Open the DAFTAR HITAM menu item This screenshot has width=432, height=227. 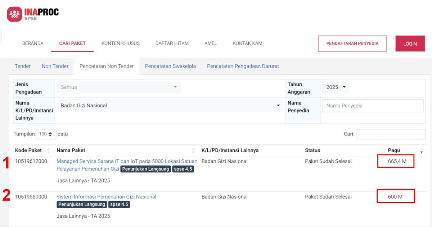172,43
